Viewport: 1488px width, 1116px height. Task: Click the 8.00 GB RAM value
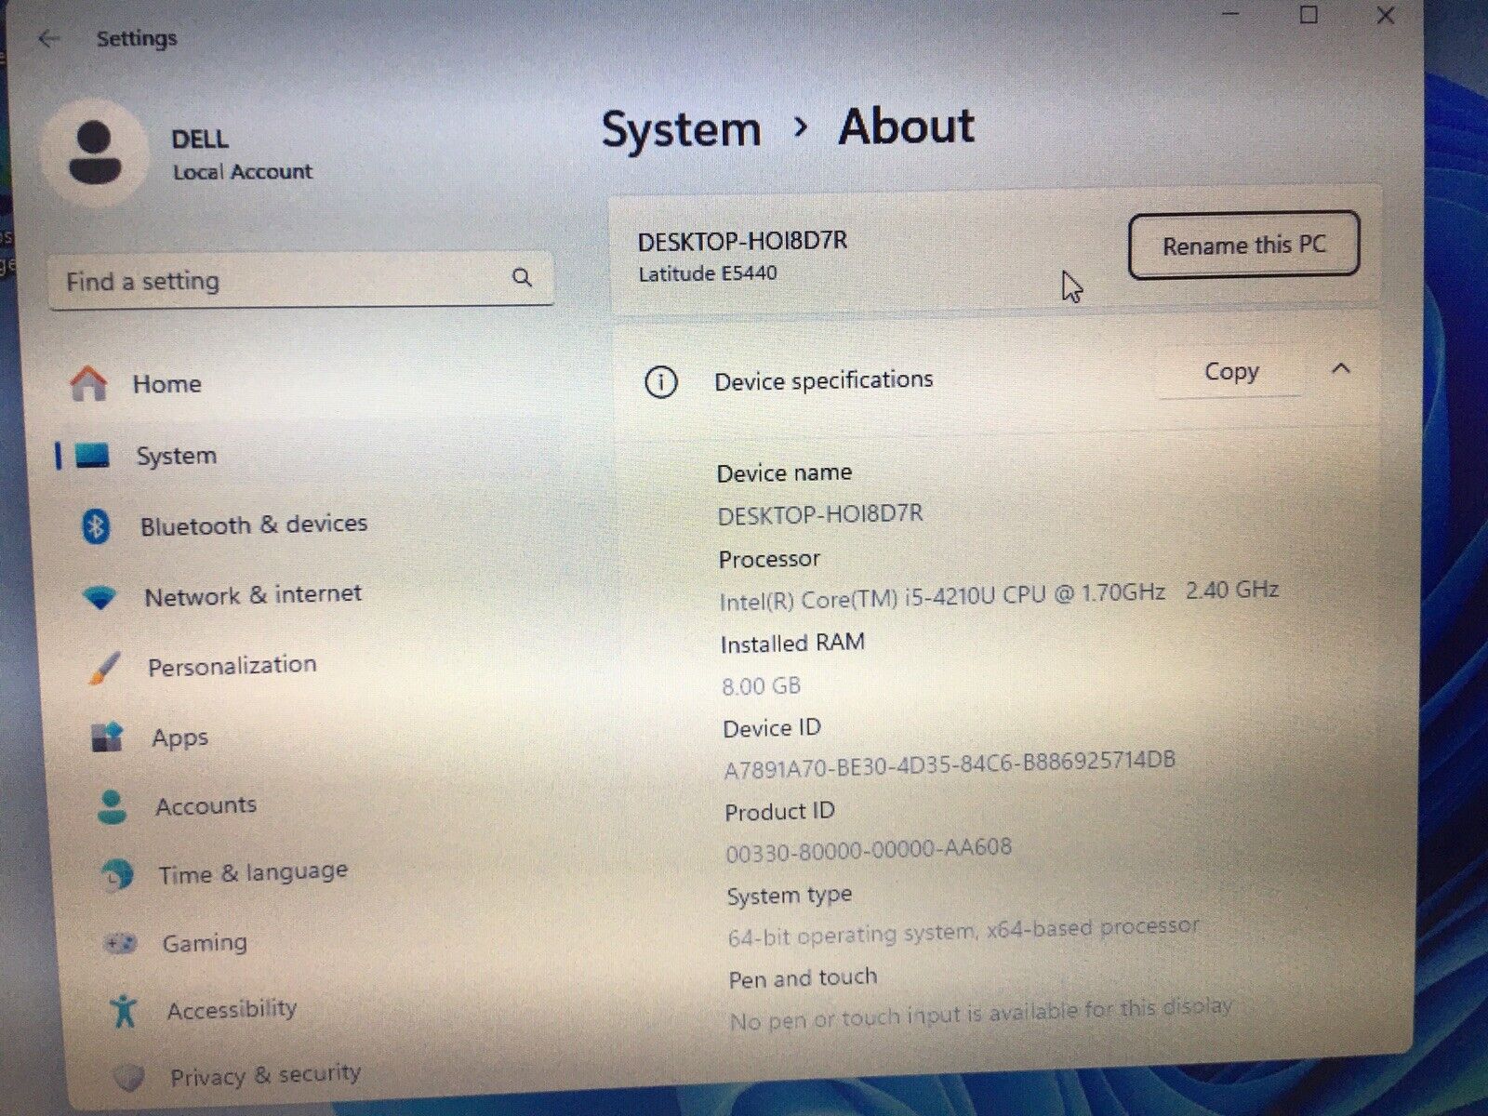click(761, 686)
